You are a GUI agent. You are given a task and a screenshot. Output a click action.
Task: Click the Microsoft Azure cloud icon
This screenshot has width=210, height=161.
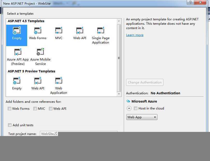click(128, 101)
